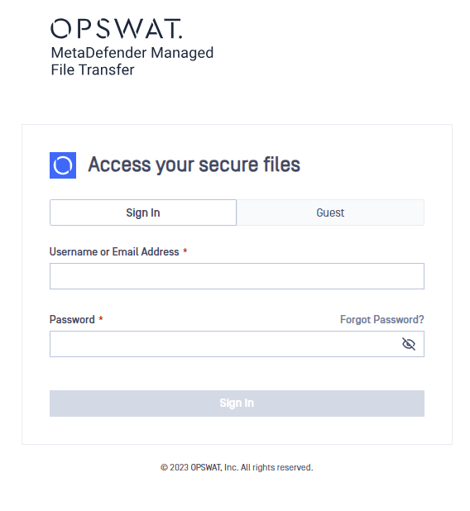Switch to the Guest tab
This screenshot has height=511, width=470.
tap(330, 213)
